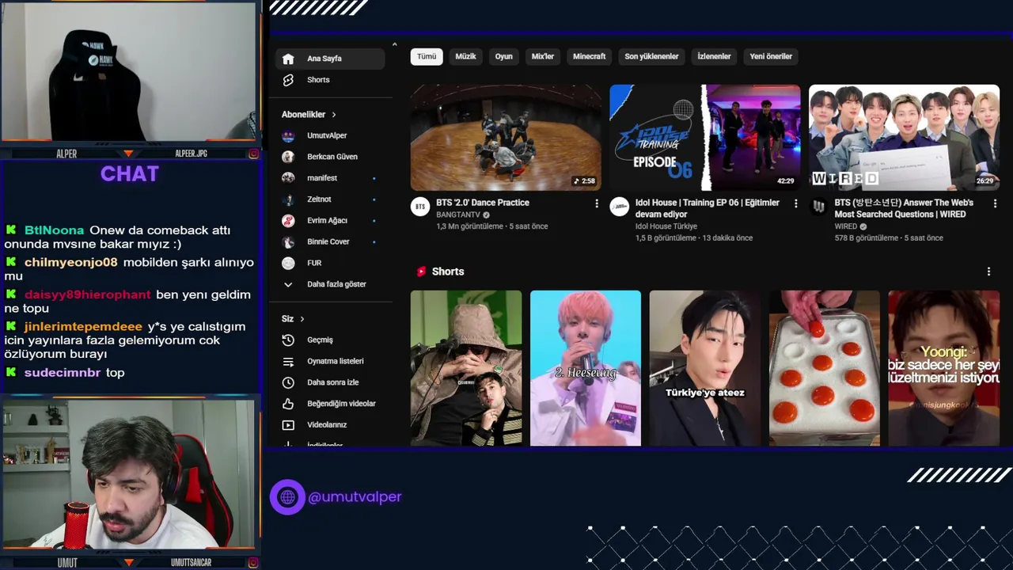The image size is (1013, 570).
Task: Open the Shorts sidebar icon
Action: click(288, 80)
